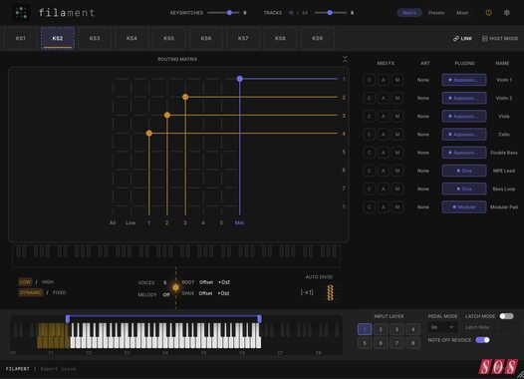Toggle M MIDI FX for Violin 1
The image size is (524, 379).
point(397,80)
